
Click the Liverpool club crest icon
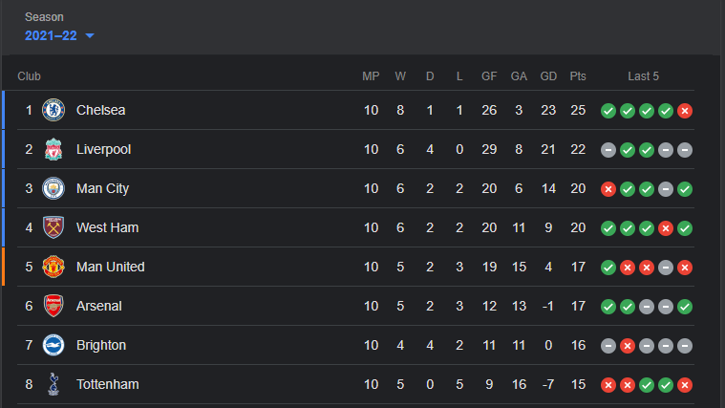pos(53,149)
